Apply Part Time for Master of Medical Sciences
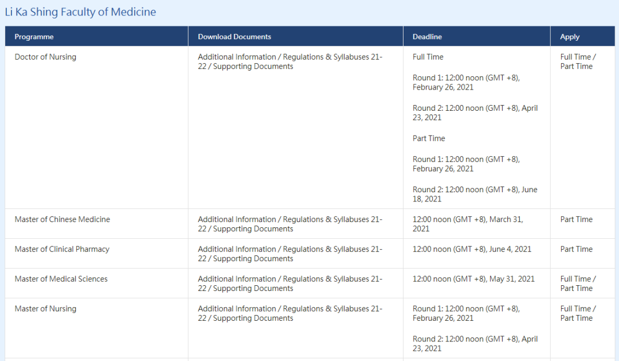 click(x=577, y=289)
